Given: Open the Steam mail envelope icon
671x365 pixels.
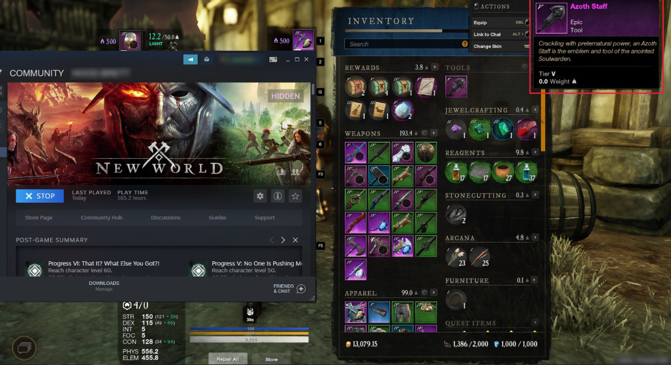Looking at the screenshot, I should (207, 59).
